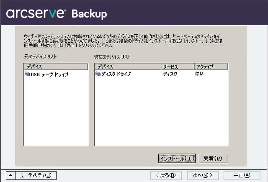Click デバイス header in original device list

pos(56,67)
